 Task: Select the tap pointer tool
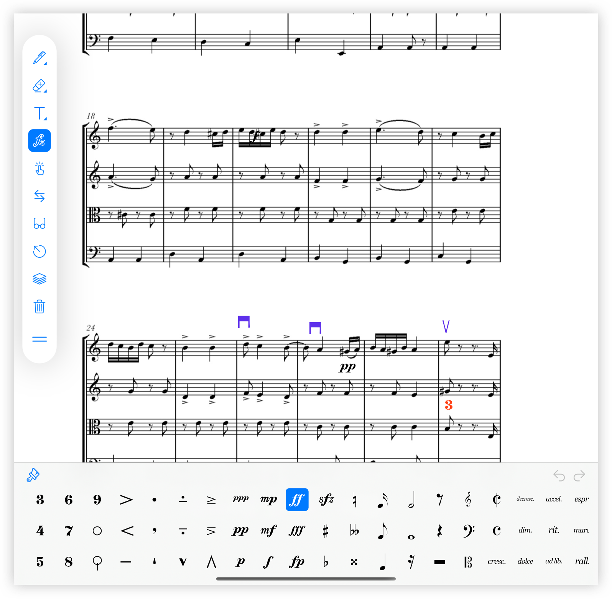(39, 169)
